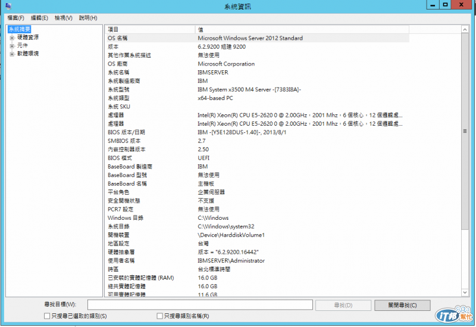This screenshot has height=327, width=476.
Task: Select the OS 廠商 row
Action: [257, 64]
